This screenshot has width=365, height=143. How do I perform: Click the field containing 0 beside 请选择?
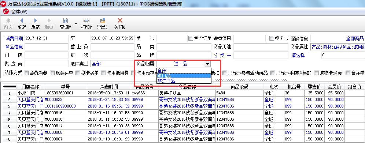(x=343, y=55)
